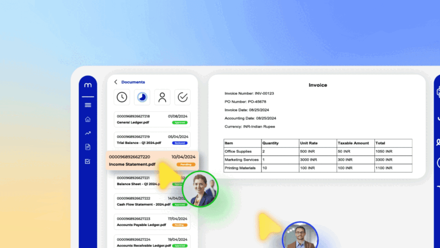This screenshot has height=248, width=440.
Task: Select the pie chart filter icon
Action: pos(142,97)
